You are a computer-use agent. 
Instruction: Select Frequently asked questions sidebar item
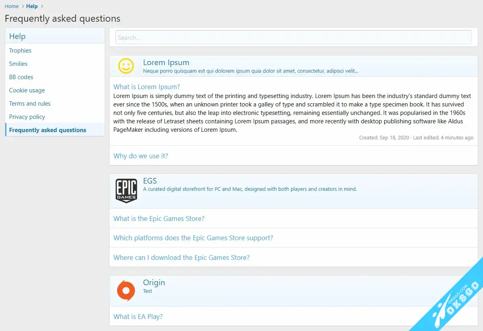(48, 130)
